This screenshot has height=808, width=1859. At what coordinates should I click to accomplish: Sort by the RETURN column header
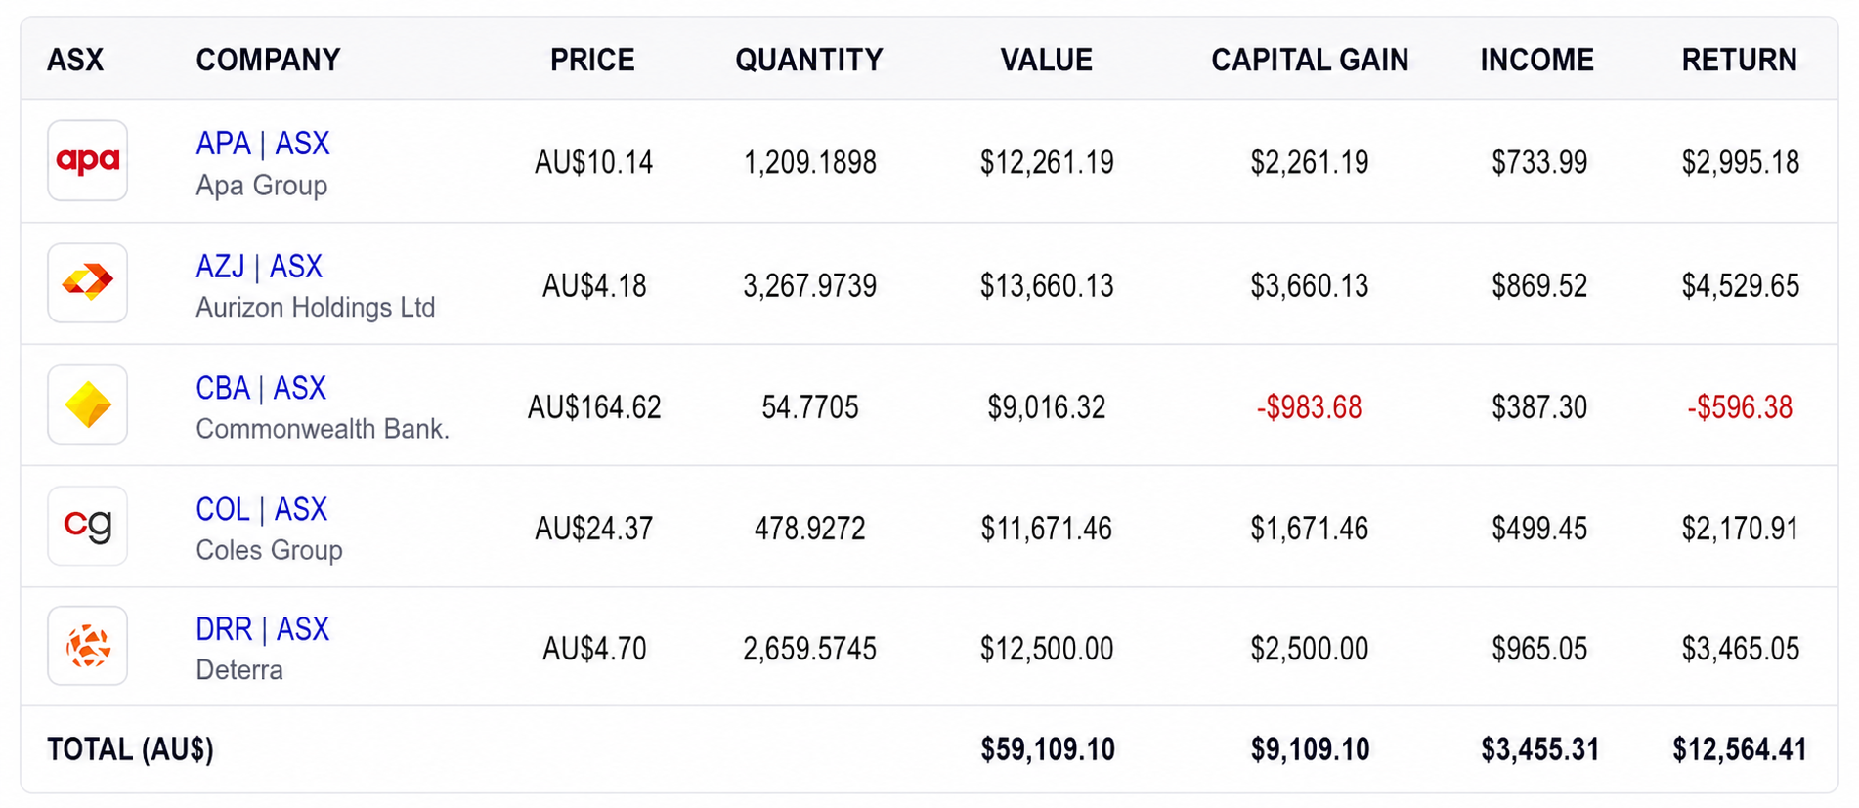[x=1740, y=61]
